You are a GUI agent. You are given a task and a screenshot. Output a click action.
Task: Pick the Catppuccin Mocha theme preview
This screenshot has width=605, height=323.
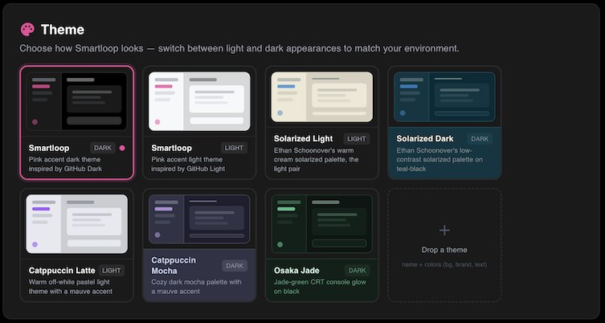(x=199, y=219)
